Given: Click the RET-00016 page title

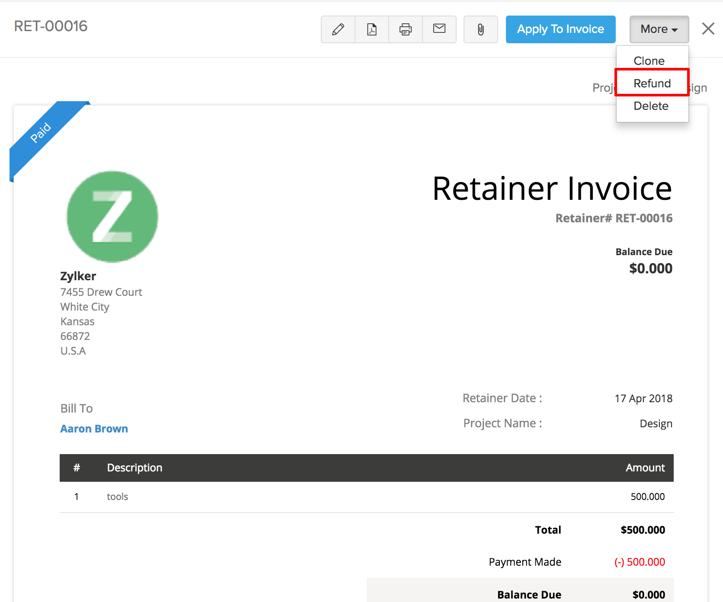Looking at the screenshot, I should point(51,26).
